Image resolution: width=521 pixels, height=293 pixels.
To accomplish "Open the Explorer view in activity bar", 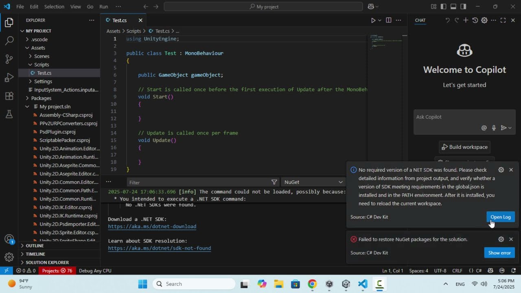I will point(9,23).
